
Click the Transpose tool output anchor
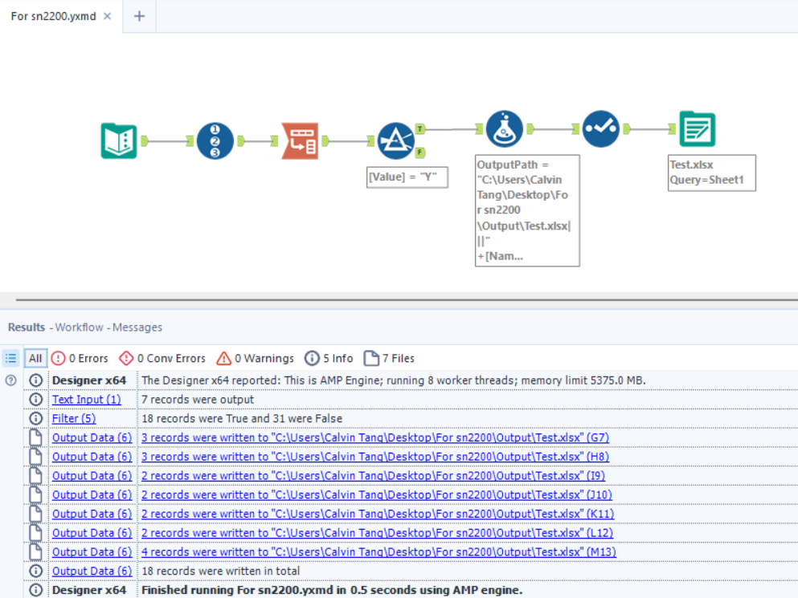pyautogui.click(x=325, y=140)
